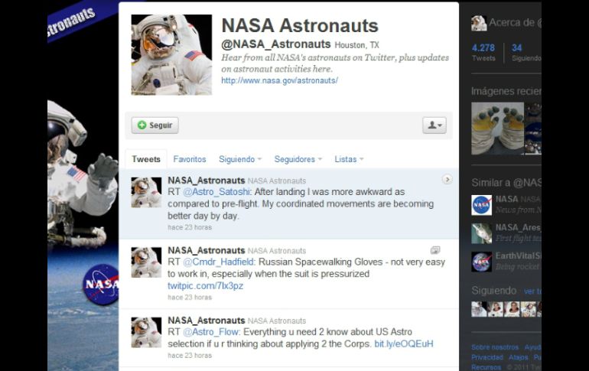
Task: Click media icon on Hadfield tweet
Action: (x=435, y=250)
